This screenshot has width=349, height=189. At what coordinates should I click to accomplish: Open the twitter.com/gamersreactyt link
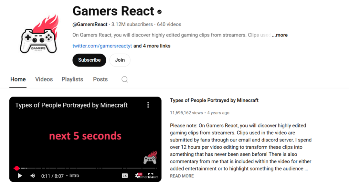point(102,46)
